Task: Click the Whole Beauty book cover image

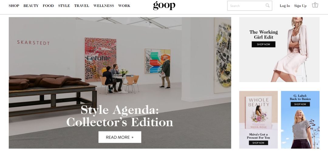Action: coord(258,112)
